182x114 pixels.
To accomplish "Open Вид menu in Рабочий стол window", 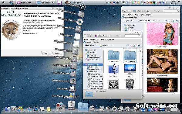I will [x=98, y=40].
